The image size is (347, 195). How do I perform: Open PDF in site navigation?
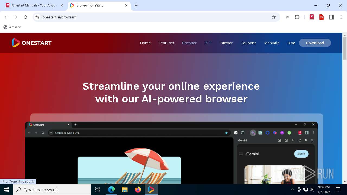[x=208, y=43]
